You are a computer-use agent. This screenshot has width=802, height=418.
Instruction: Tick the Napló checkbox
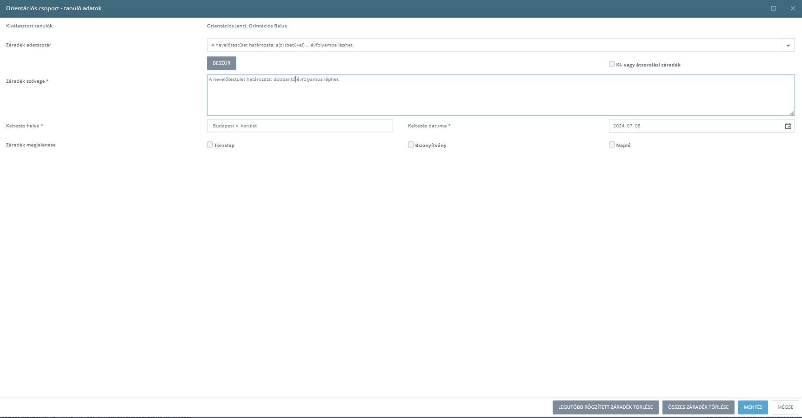(612, 145)
